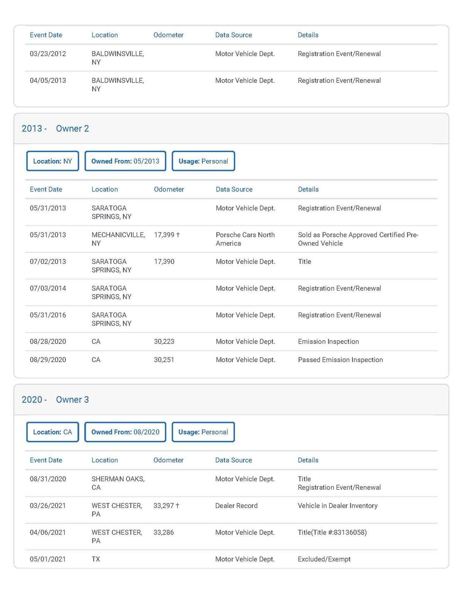Open the Title #83136058 detail entry

332,532
